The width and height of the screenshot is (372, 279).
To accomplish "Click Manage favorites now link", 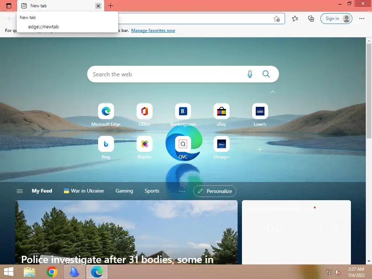I will (x=153, y=31).
